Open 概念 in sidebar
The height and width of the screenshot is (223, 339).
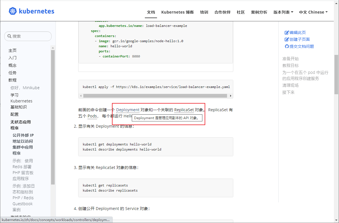click(x=12, y=65)
